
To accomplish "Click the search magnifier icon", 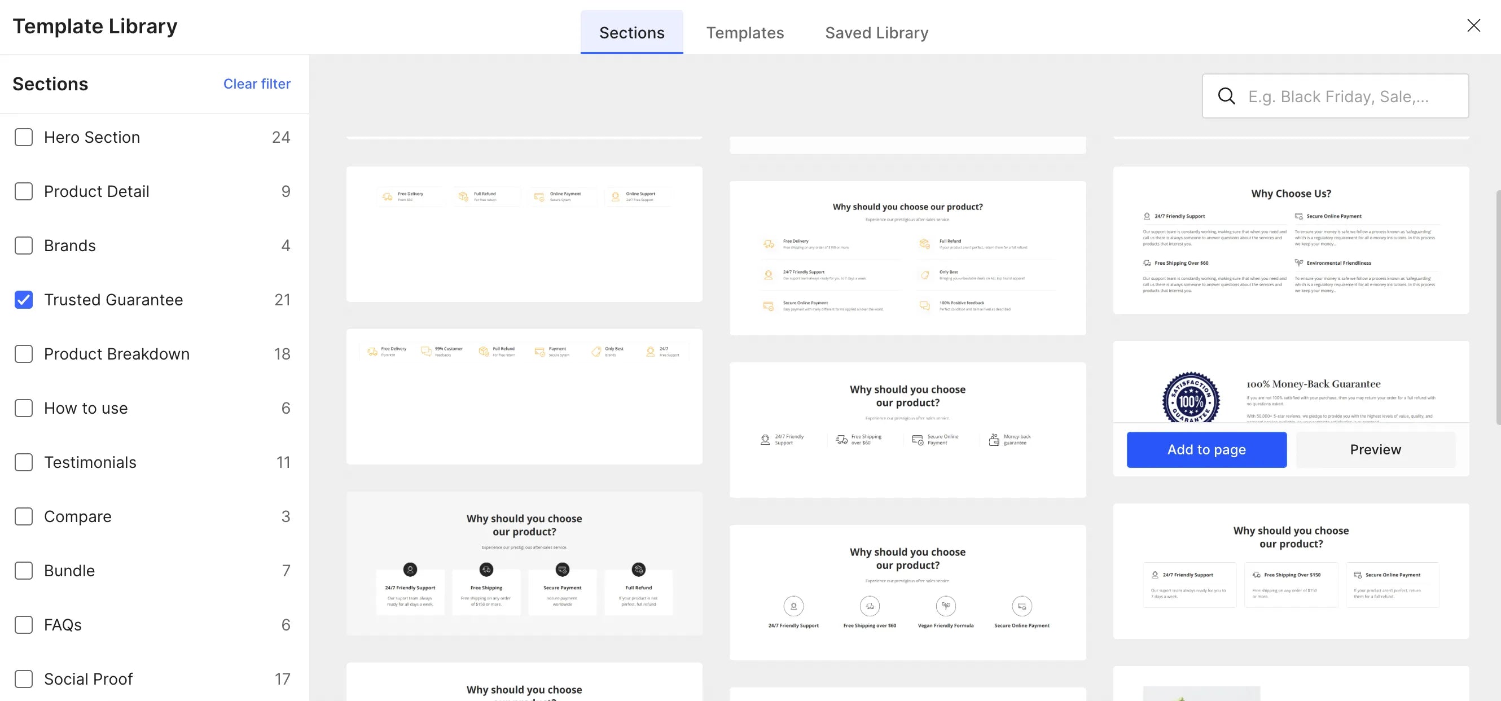I will pyautogui.click(x=1226, y=96).
